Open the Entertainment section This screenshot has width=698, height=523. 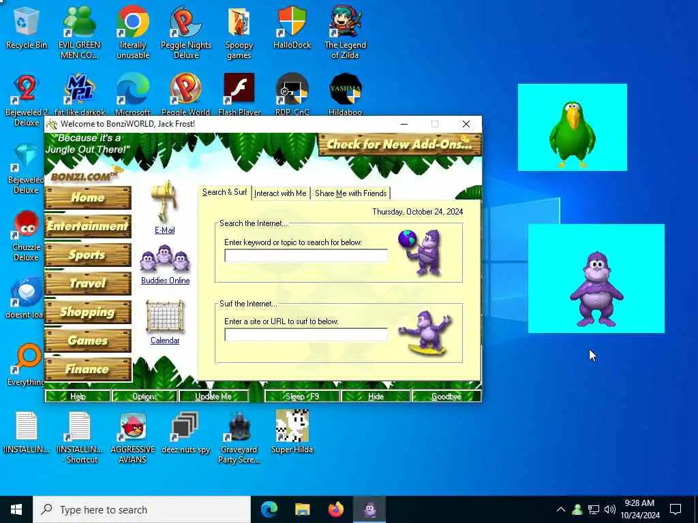coord(88,226)
